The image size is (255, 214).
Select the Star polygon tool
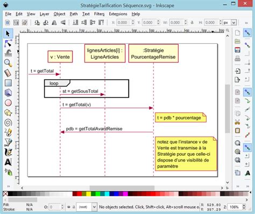(x=8, y=113)
